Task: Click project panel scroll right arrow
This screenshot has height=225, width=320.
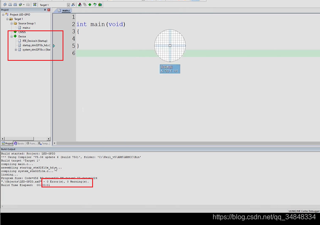Action: point(48,139)
